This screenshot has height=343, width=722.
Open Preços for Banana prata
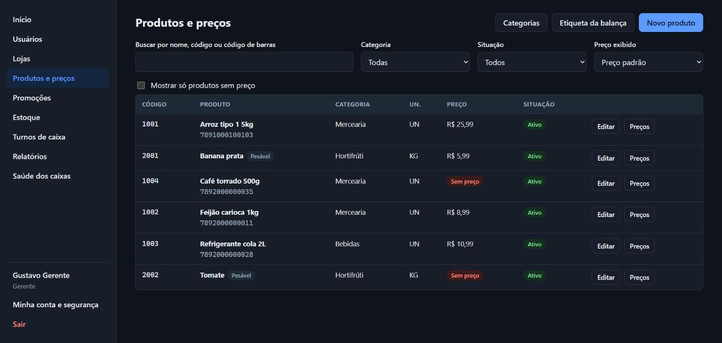(639, 158)
